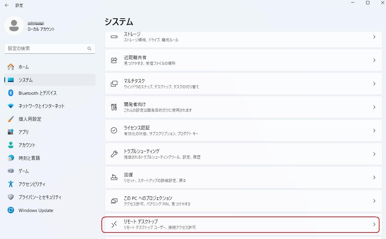
Task: Click the License activation checkmark icon
Action: (114, 130)
